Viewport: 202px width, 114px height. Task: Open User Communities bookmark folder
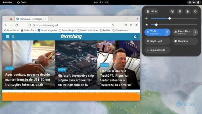[x=88, y=30]
